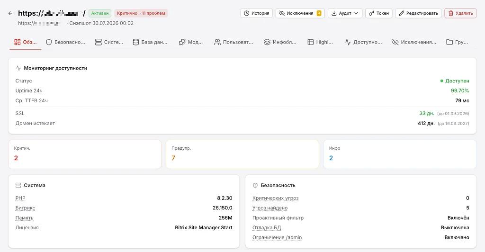Click the 26.150.0 Битрикс version value
The image size is (485, 252).
point(223,208)
